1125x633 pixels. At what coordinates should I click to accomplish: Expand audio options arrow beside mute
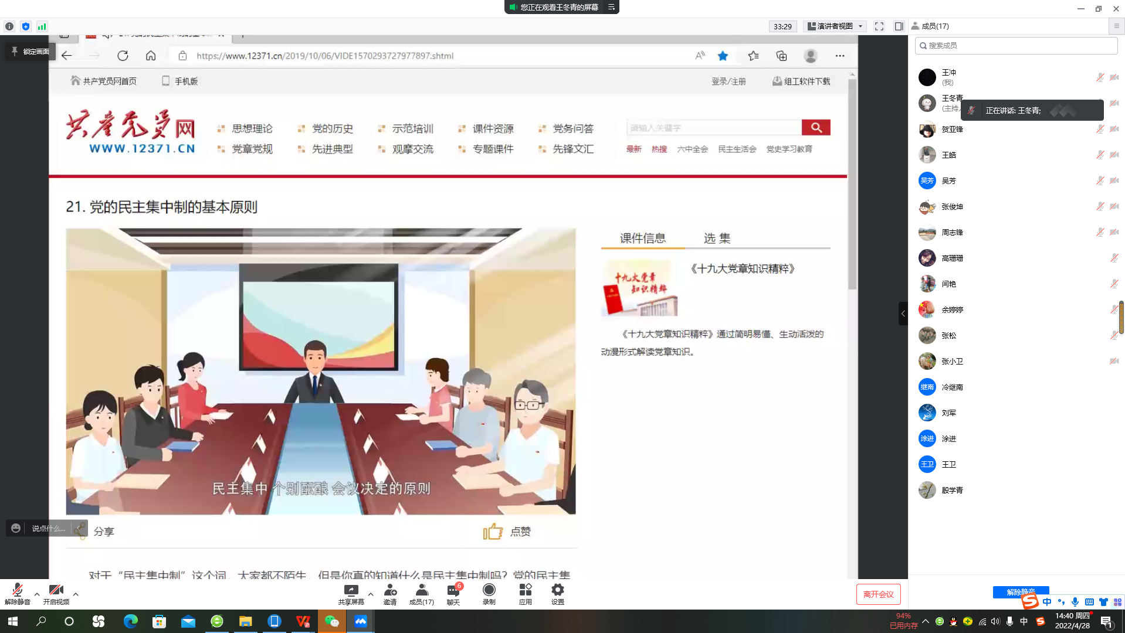coord(37,594)
